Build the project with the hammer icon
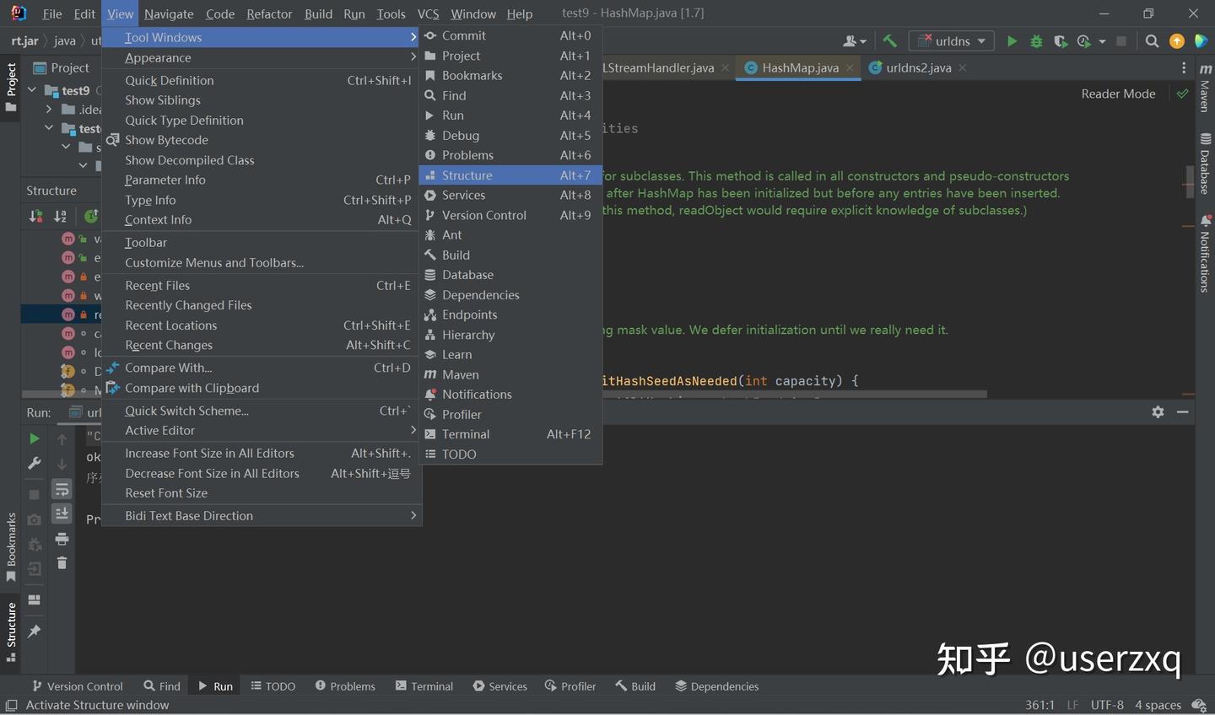1215x715 pixels. point(889,40)
